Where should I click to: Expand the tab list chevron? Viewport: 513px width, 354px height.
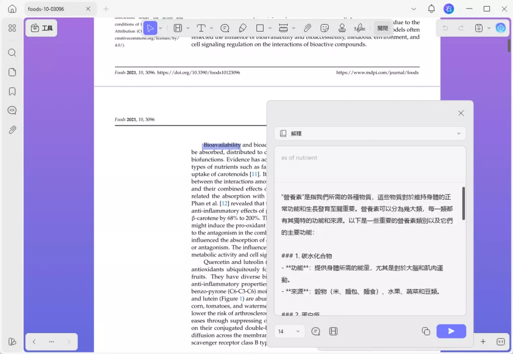[413, 9]
